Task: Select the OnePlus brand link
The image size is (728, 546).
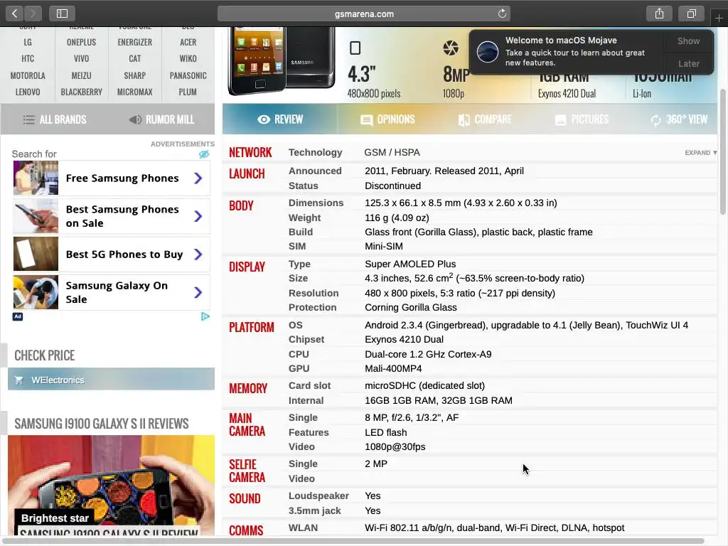Action: coord(81,42)
